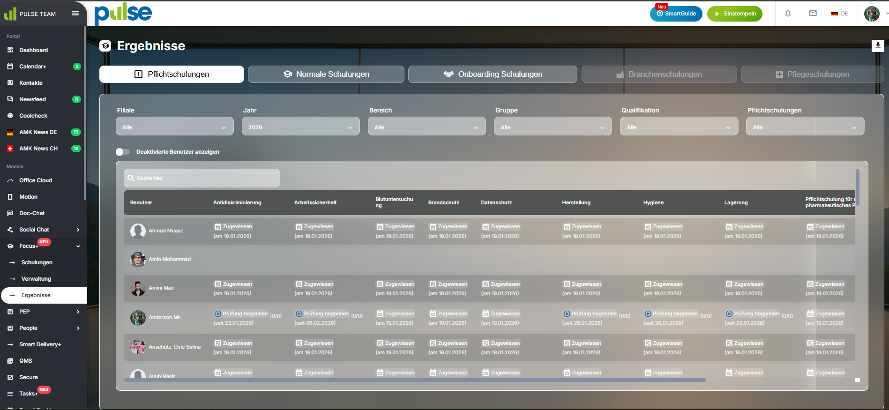Click the PEP sidebar icon
The width and height of the screenshot is (889, 410).
[10, 312]
